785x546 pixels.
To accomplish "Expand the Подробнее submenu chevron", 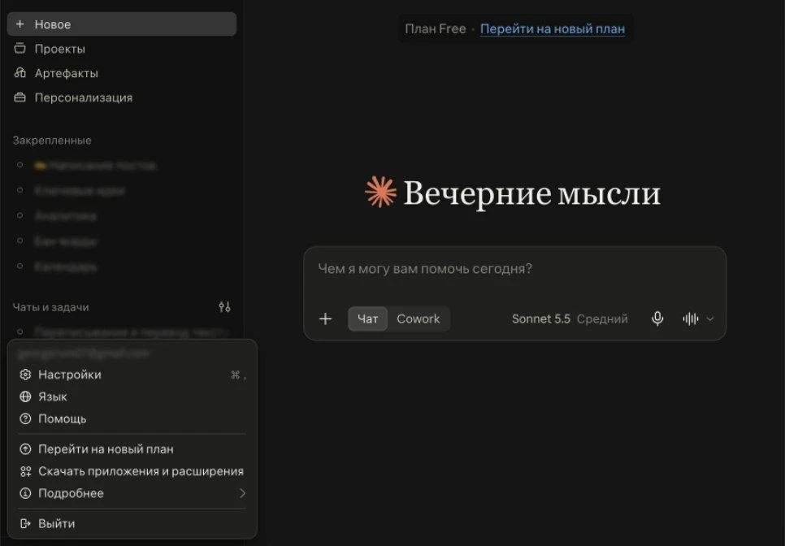I will (242, 493).
